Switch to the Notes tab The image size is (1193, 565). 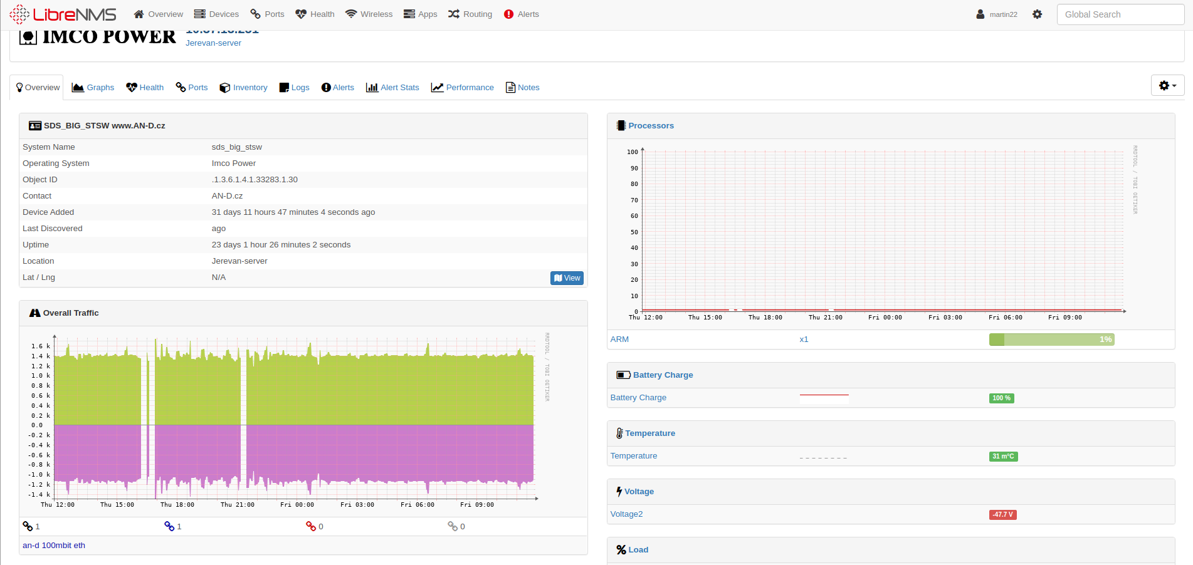(522, 88)
